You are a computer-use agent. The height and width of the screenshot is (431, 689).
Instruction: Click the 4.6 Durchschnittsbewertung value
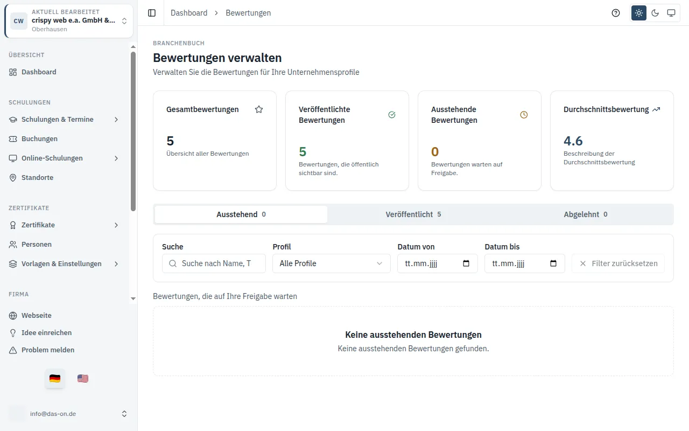point(573,141)
